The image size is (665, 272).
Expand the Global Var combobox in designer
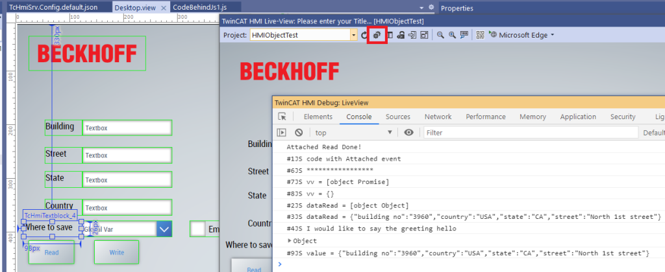click(x=164, y=229)
